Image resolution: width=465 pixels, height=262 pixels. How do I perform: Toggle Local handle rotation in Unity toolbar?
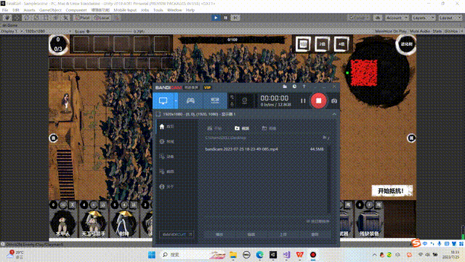pos(102,17)
